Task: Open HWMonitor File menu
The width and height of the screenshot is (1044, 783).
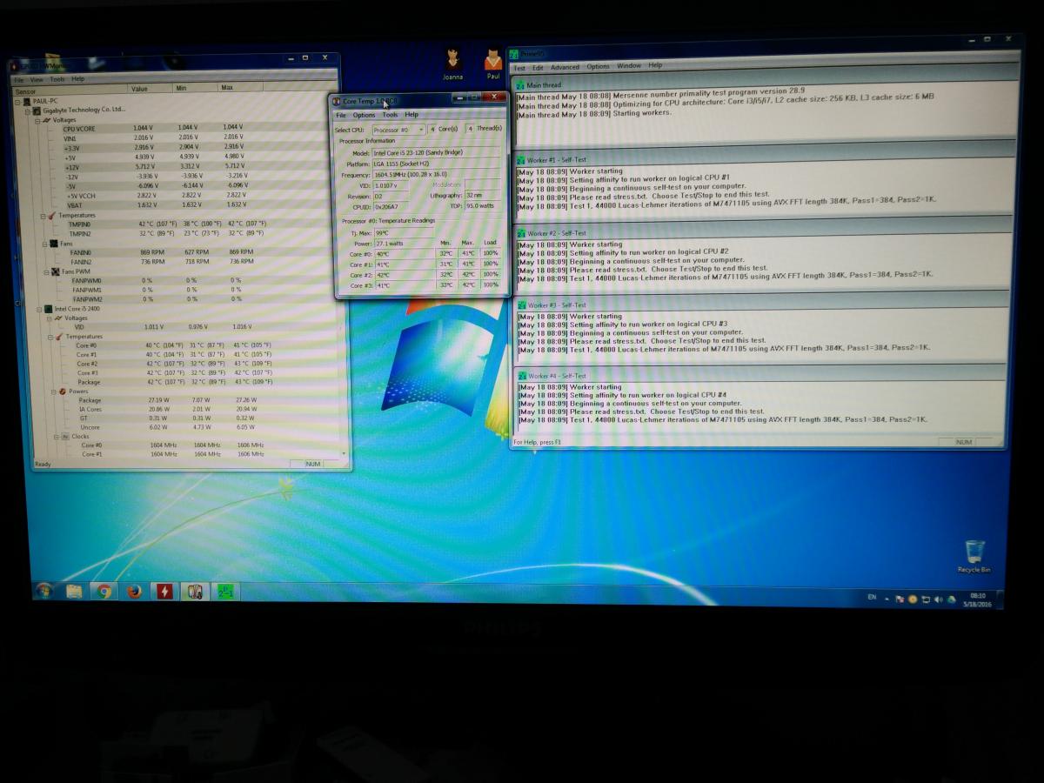Action: 17,79
